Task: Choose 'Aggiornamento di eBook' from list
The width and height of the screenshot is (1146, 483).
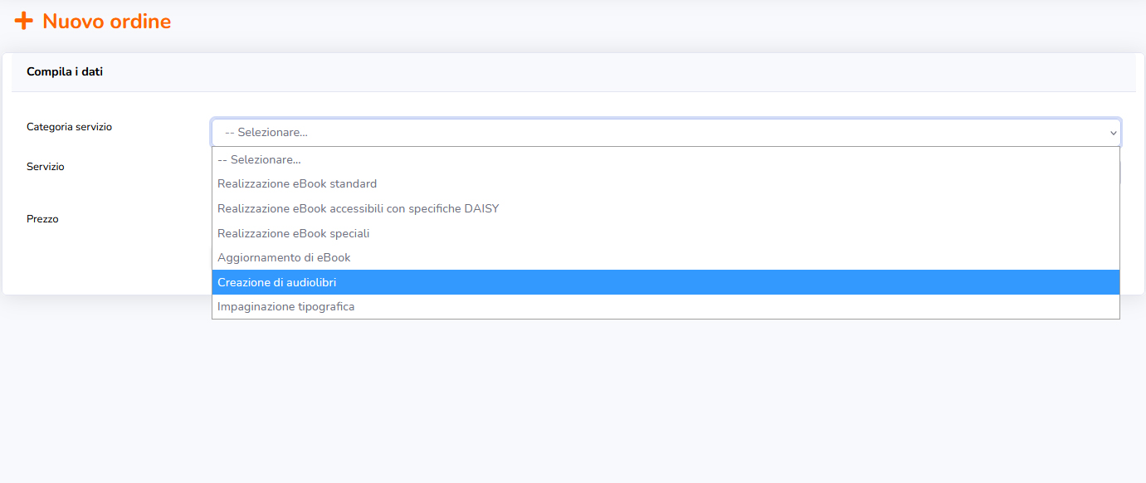Action: point(666,257)
